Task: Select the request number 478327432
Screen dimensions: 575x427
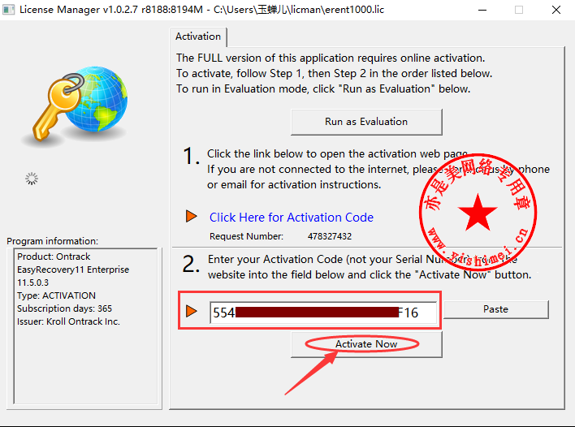Action: tap(330, 236)
